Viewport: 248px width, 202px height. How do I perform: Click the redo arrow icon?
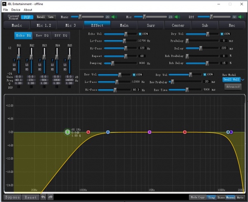click(x=50, y=197)
